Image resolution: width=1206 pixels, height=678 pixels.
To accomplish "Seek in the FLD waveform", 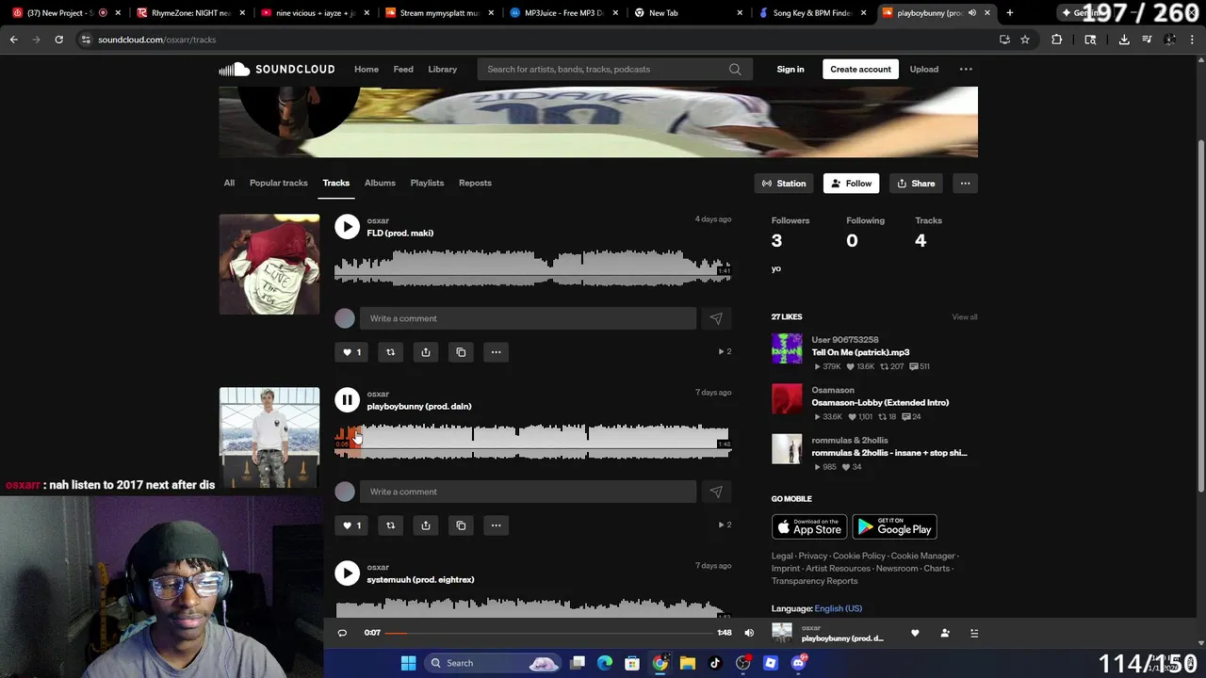I will click(x=532, y=268).
